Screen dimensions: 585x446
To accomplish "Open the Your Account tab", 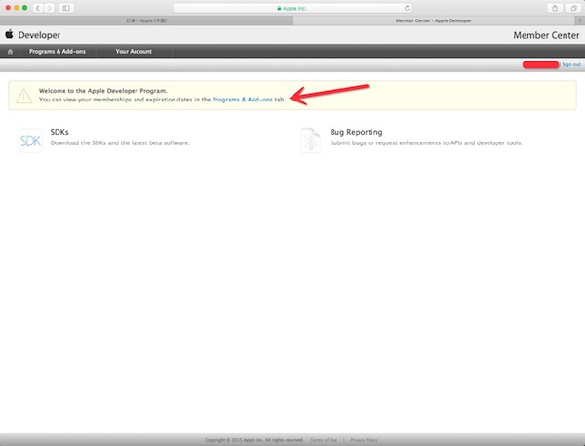I will pos(134,50).
